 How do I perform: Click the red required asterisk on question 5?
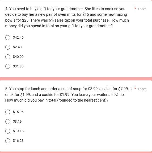click(135, 88)
